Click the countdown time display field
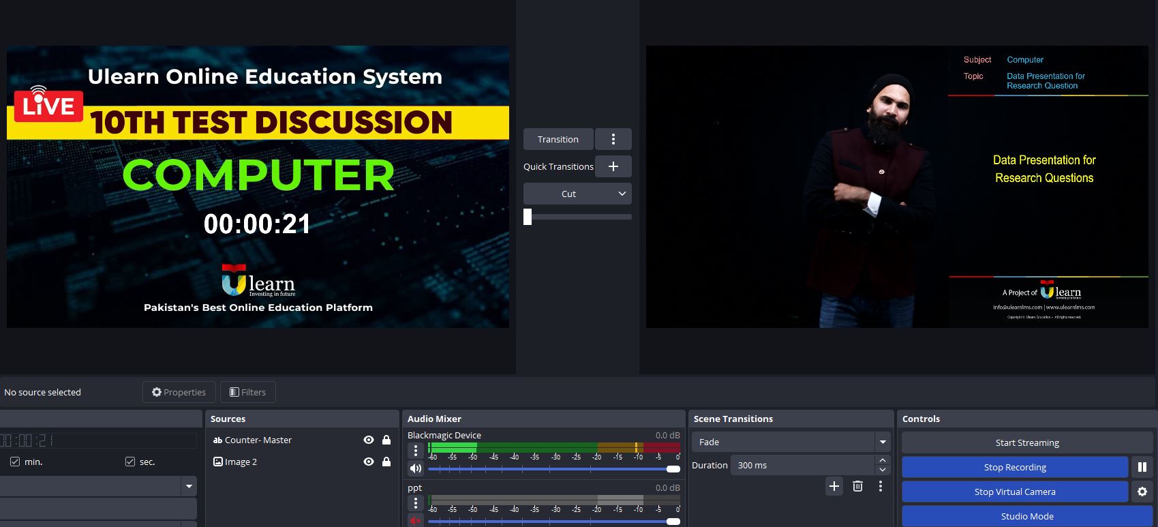The width and height of the screenshot is (1158, 527). pyautogui.click(x=98, y=440)
